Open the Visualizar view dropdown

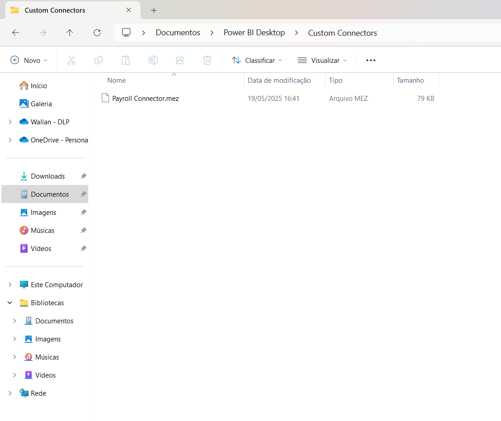322,60
